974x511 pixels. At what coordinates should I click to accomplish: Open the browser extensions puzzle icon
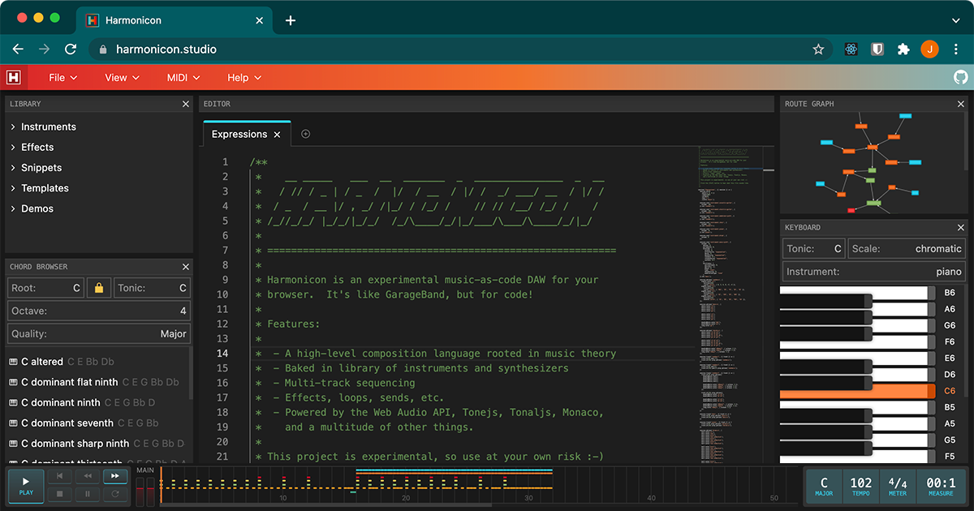point(903,49)
